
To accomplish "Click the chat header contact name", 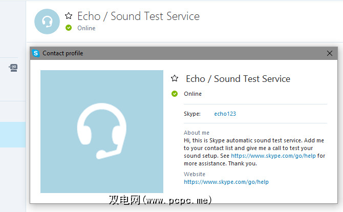I will (x=138, y=16).
